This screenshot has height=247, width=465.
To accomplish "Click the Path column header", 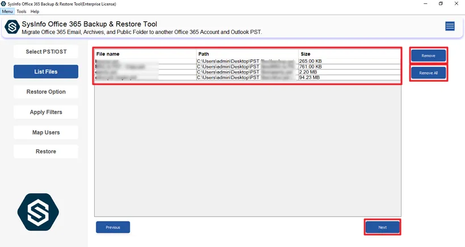I will [247, 54].
